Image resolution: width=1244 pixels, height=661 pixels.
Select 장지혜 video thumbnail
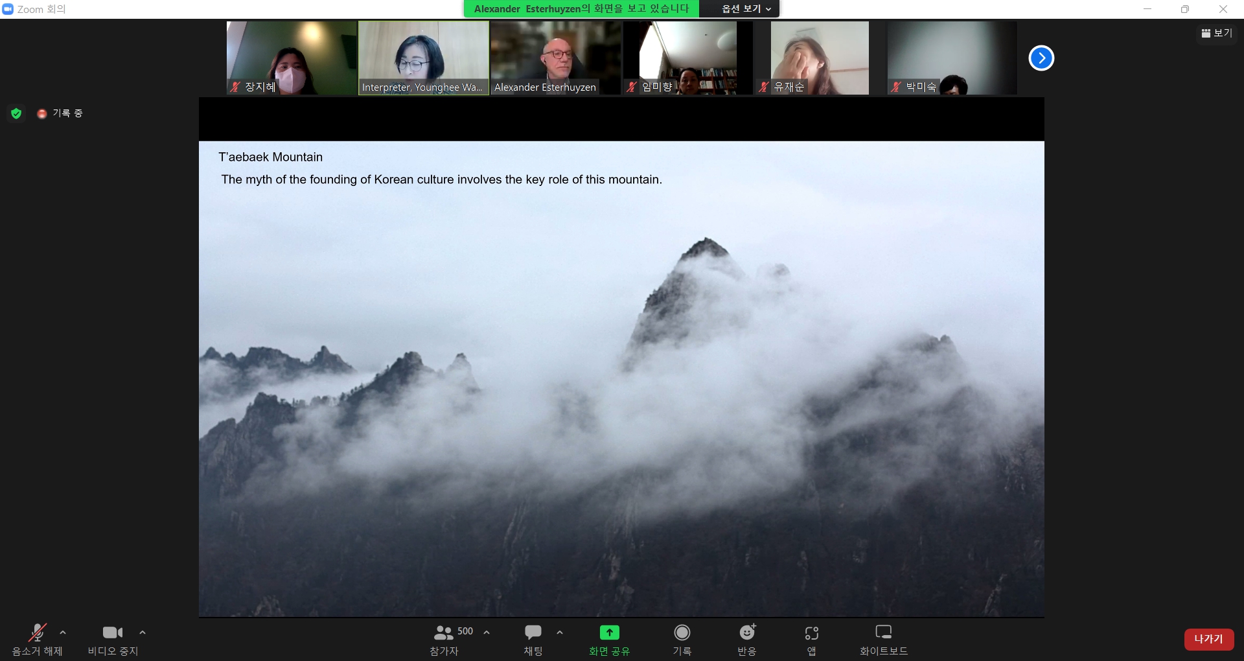(x=292, y=58)
